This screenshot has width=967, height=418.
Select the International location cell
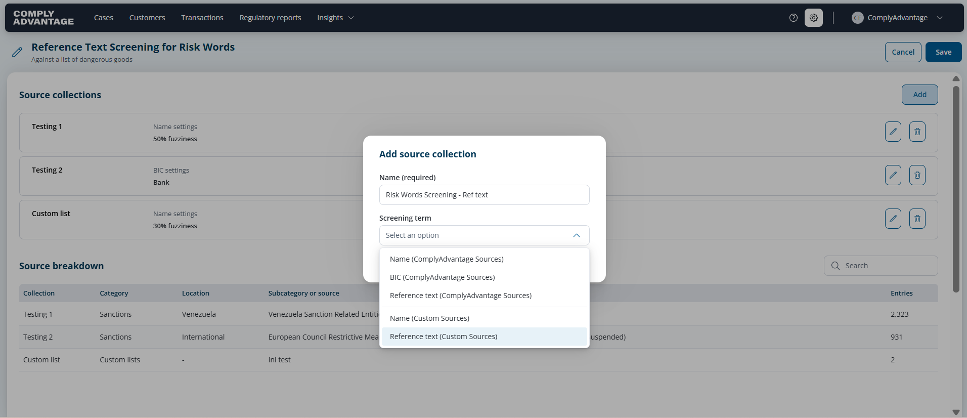coord(203,337)
